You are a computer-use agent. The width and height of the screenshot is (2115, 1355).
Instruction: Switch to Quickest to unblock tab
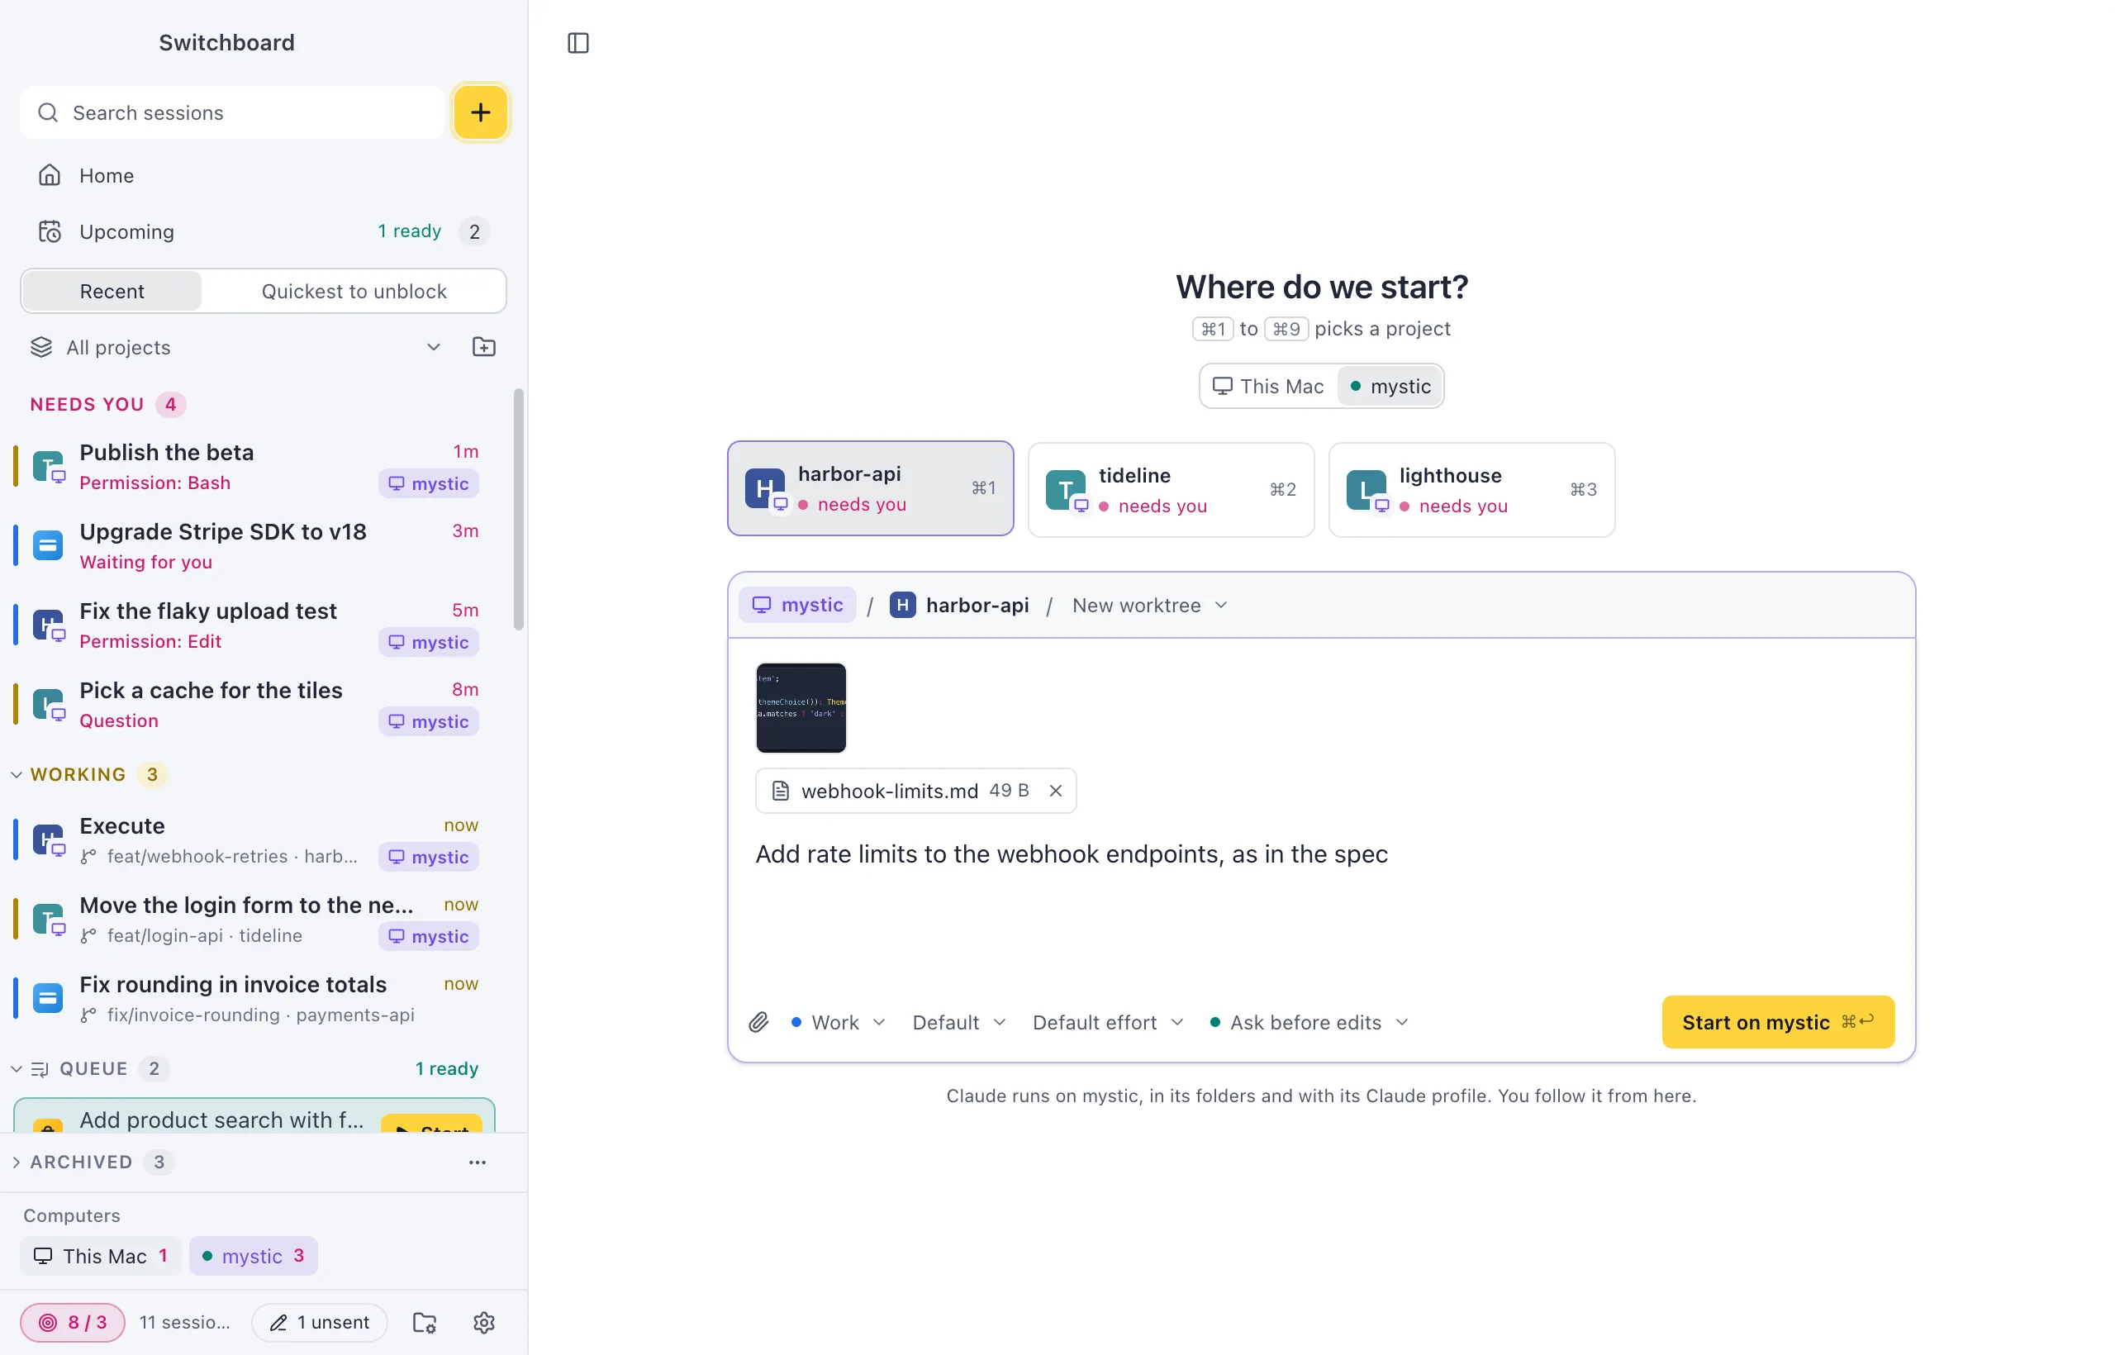(x=354, y=291)
